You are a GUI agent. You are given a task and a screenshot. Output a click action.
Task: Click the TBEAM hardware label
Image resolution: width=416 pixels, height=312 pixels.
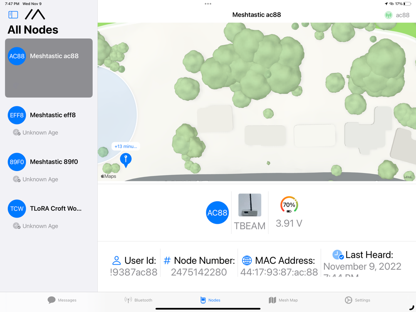250,226
